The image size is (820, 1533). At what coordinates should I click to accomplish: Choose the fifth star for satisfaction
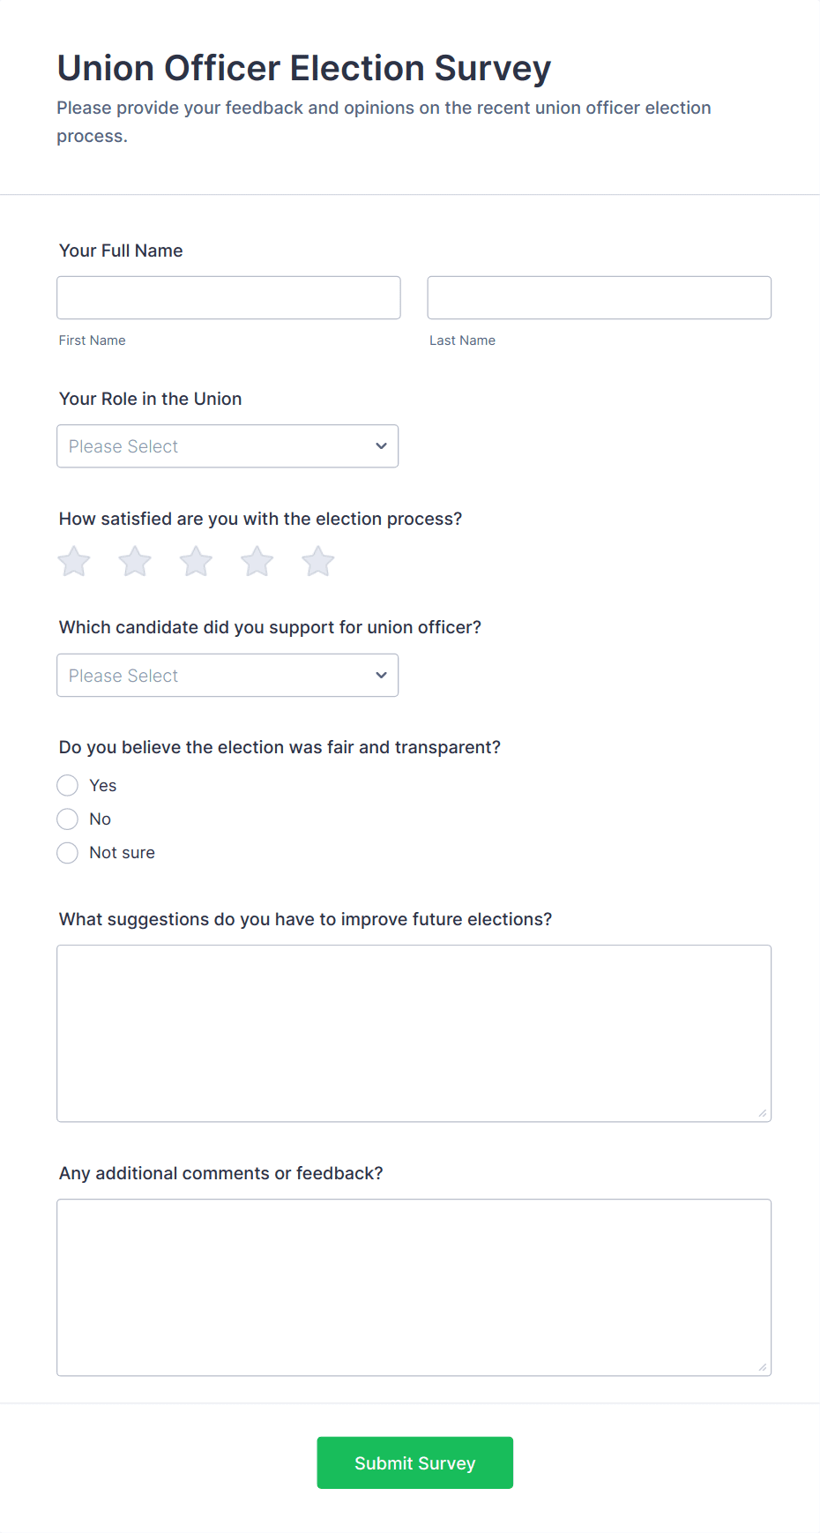[x=318, y=561]
